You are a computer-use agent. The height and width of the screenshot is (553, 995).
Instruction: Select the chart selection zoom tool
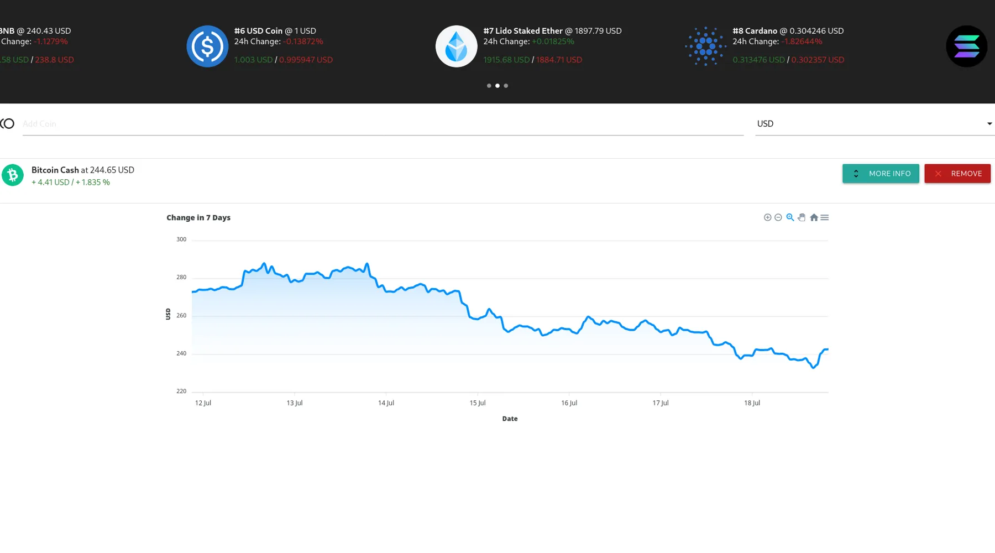790,217
